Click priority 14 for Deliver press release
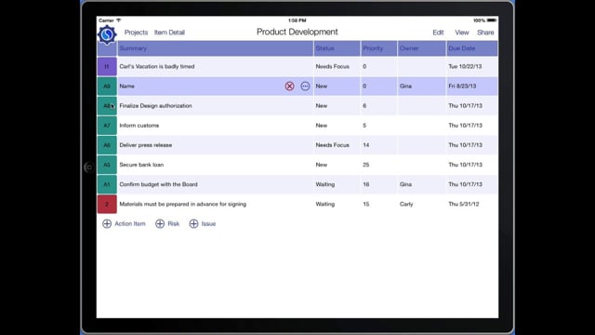The width and height of the screenshot is (595, 335). click(x=365, y=145)
